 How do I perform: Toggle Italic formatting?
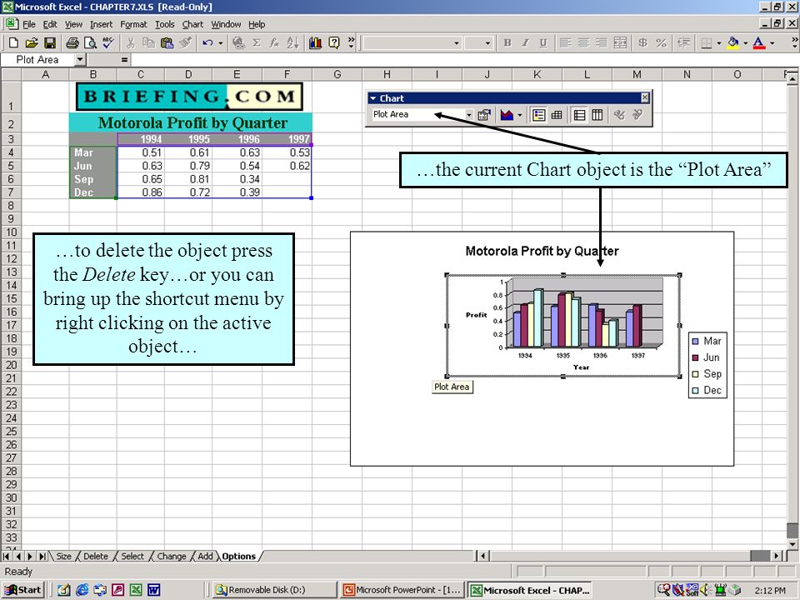point(525,42)
